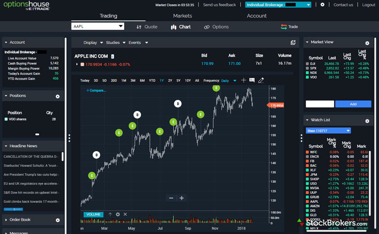Collapse the Account panel
Image resolution: width=379 pixels, height=234 pixels.
tap(6, 42)
